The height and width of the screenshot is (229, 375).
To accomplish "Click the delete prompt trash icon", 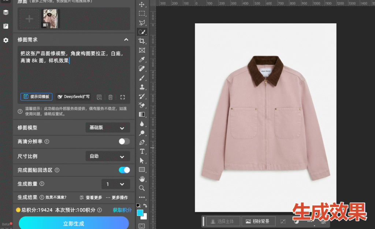I will tap(110, 97).
